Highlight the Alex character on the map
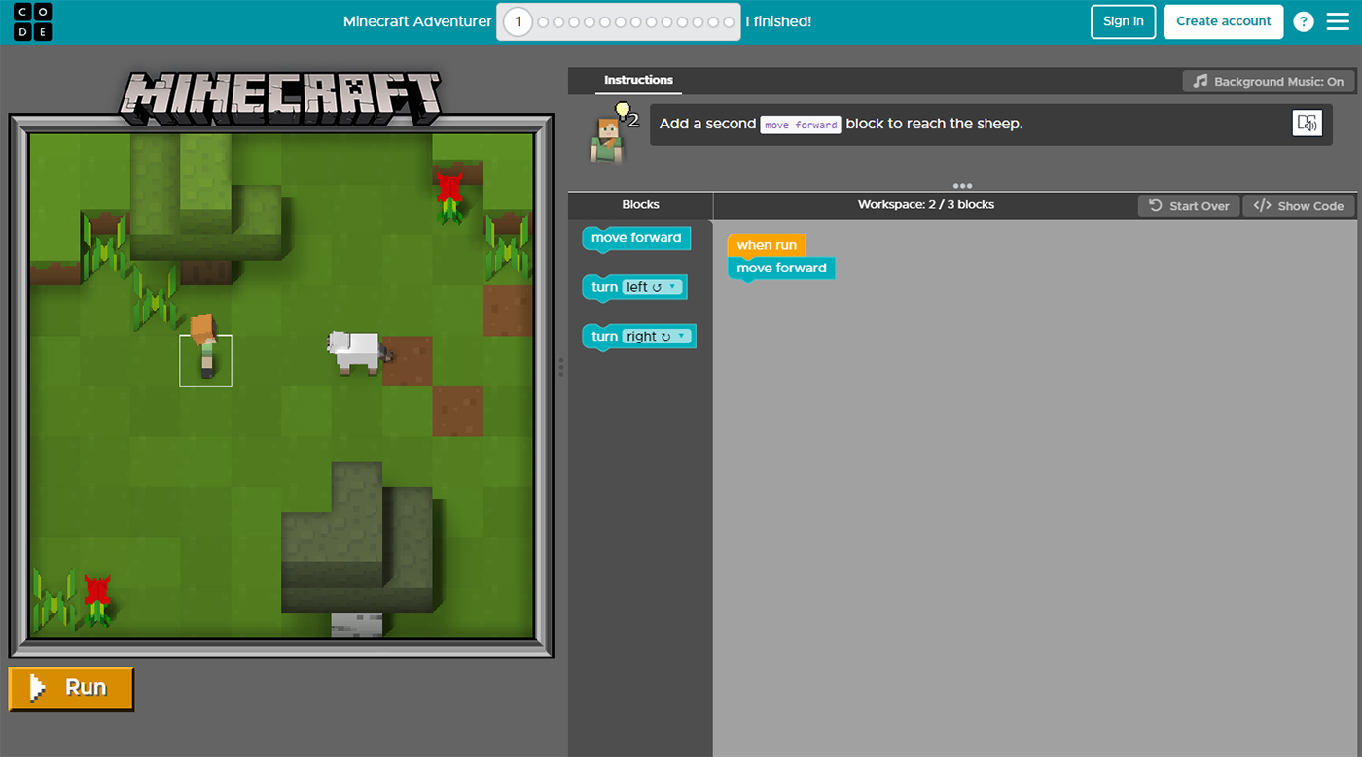 205,360
